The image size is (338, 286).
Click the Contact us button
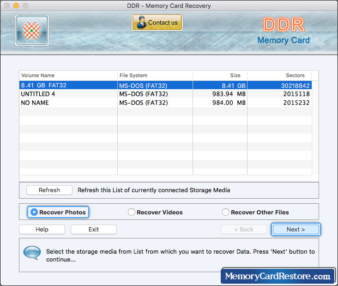[157, 23]
